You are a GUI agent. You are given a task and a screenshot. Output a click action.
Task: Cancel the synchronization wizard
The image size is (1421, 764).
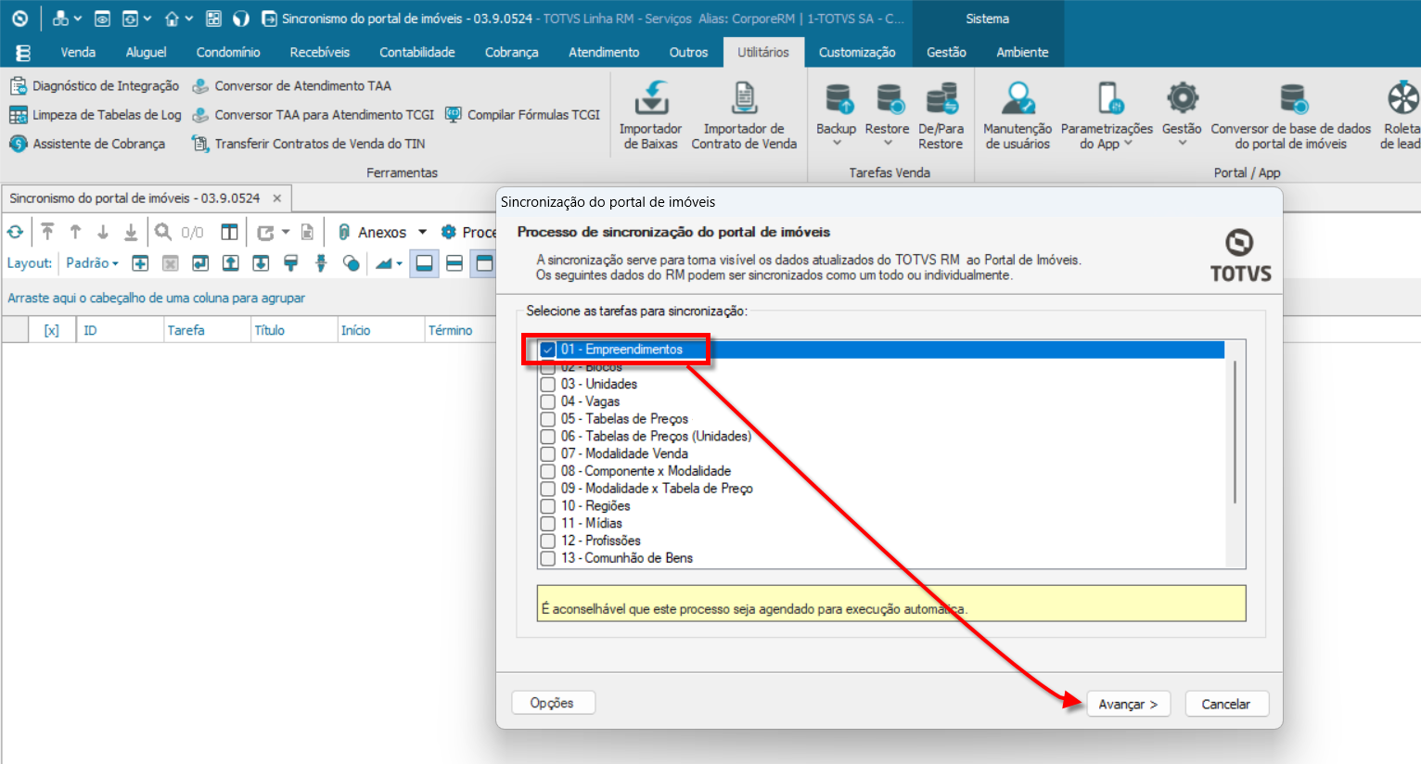[x=1226, y=704]
